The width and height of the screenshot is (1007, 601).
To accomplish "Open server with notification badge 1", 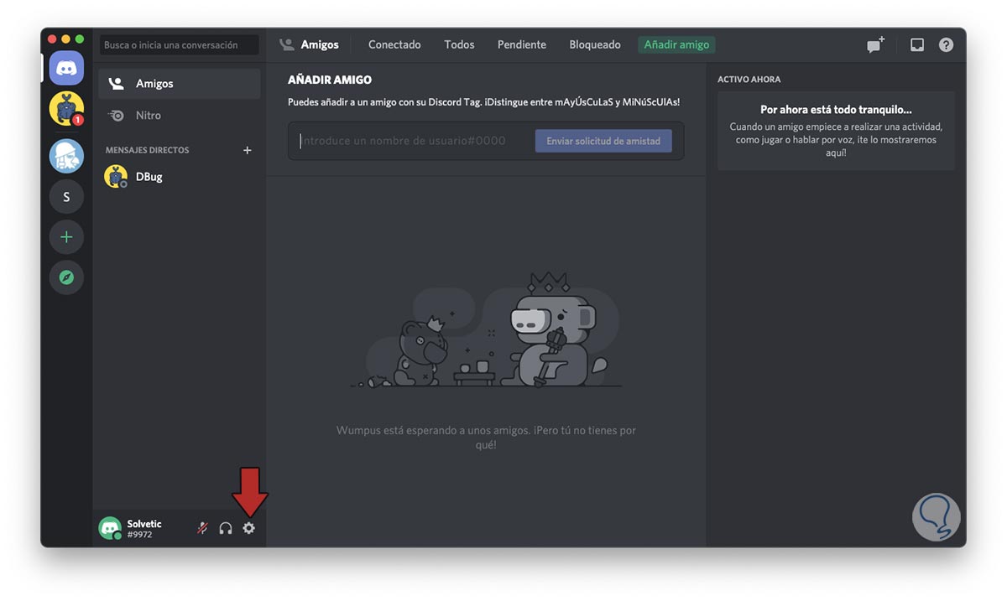I will pos(66,109).
